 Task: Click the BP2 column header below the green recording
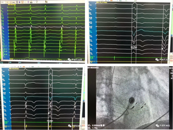[x=39, y=63]
